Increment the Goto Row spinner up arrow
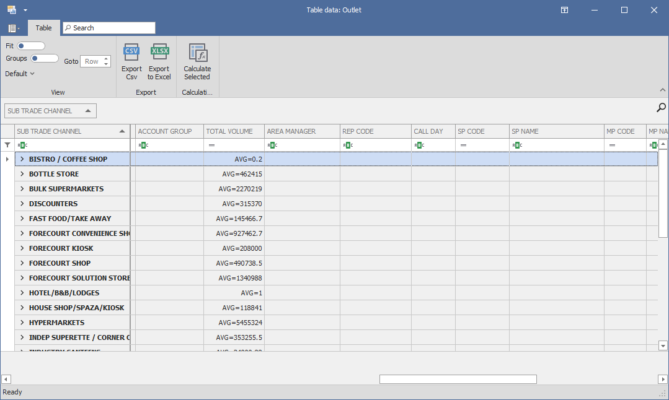669x400 pixels. (106, 59)
